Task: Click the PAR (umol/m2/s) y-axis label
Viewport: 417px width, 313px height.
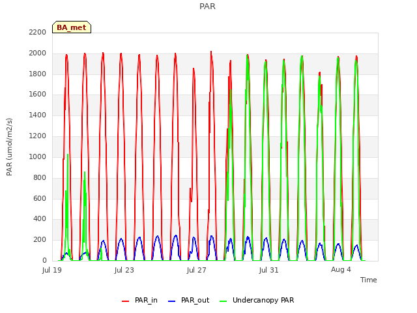Action: (x=9, y=147)
